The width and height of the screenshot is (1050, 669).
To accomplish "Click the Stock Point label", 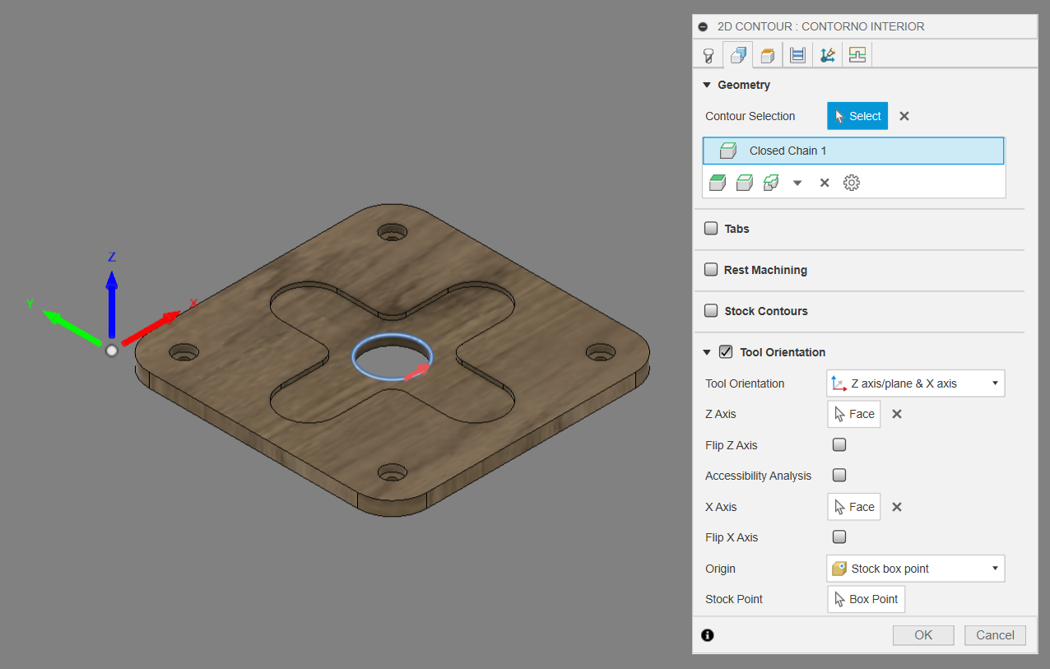I will [734, 599].
